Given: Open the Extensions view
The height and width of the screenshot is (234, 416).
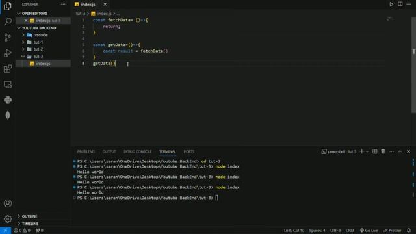Looking at the screenshot, I should [x=8, y=69].
